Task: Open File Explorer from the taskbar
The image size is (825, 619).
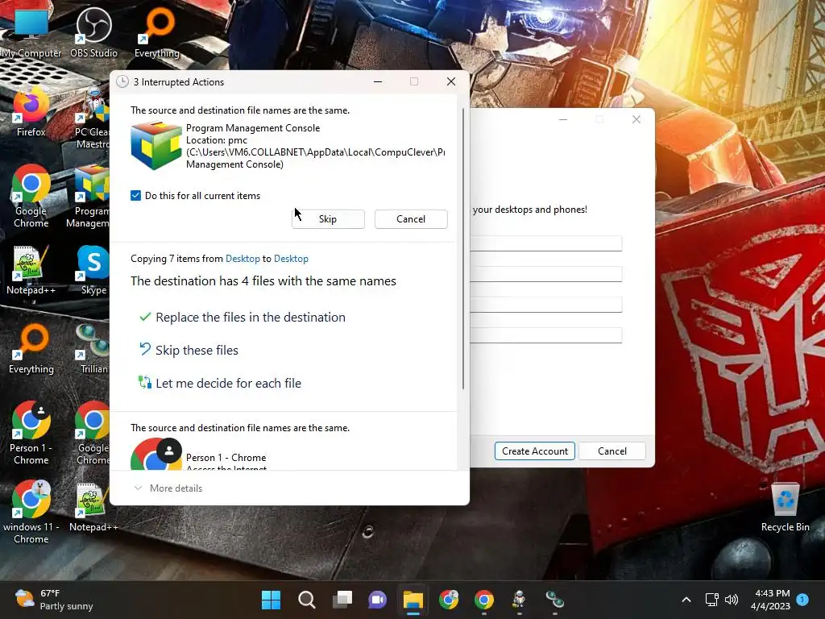Action: click(x=413, y=600)
